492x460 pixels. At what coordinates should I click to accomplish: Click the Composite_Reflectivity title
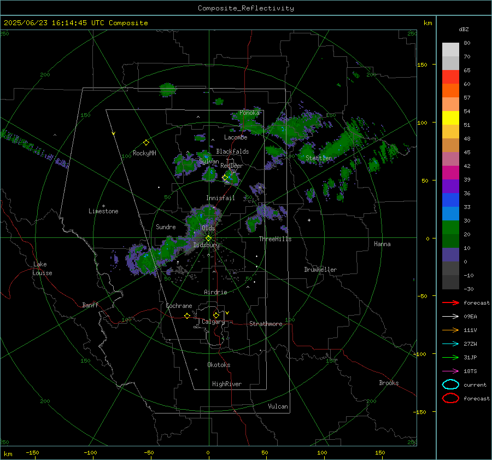click(245, 8)
